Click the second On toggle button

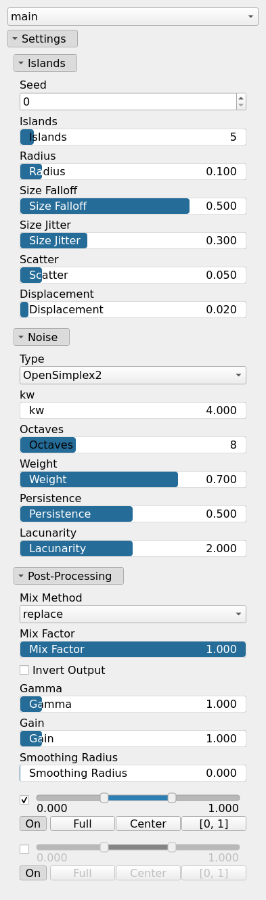coord(33,873)
